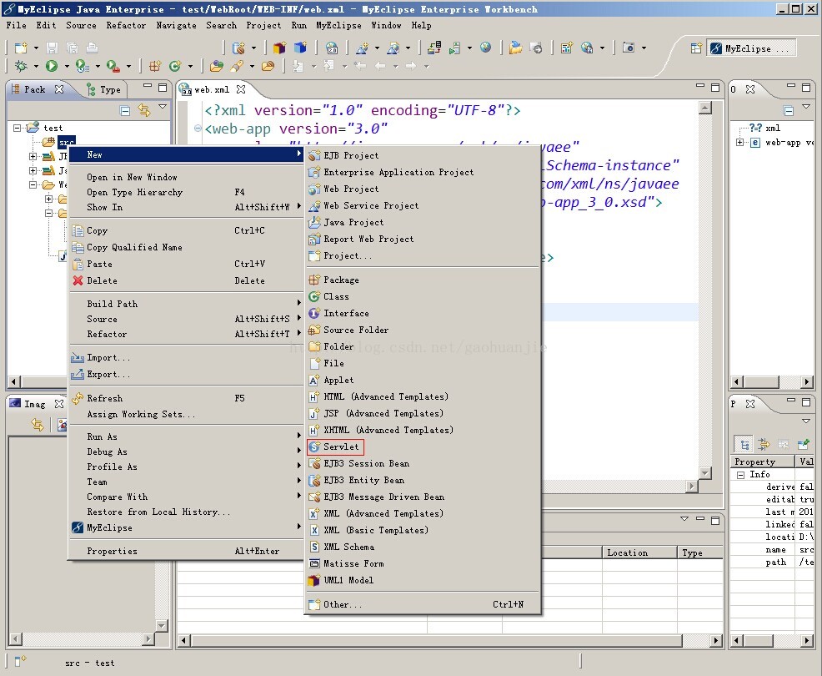Click the Location column header
822x676 pixels.
click(x=639, y=552)
